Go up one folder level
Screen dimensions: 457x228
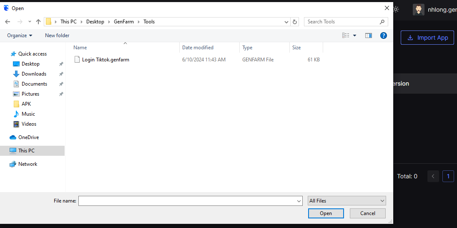38,22
